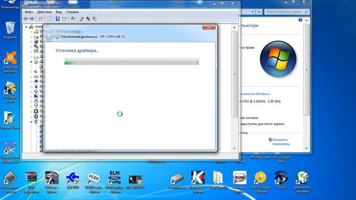Click the Изменить параметры link
Image resolution: width=356 pixels, height=200 pixels.
(x=281, y=142)
